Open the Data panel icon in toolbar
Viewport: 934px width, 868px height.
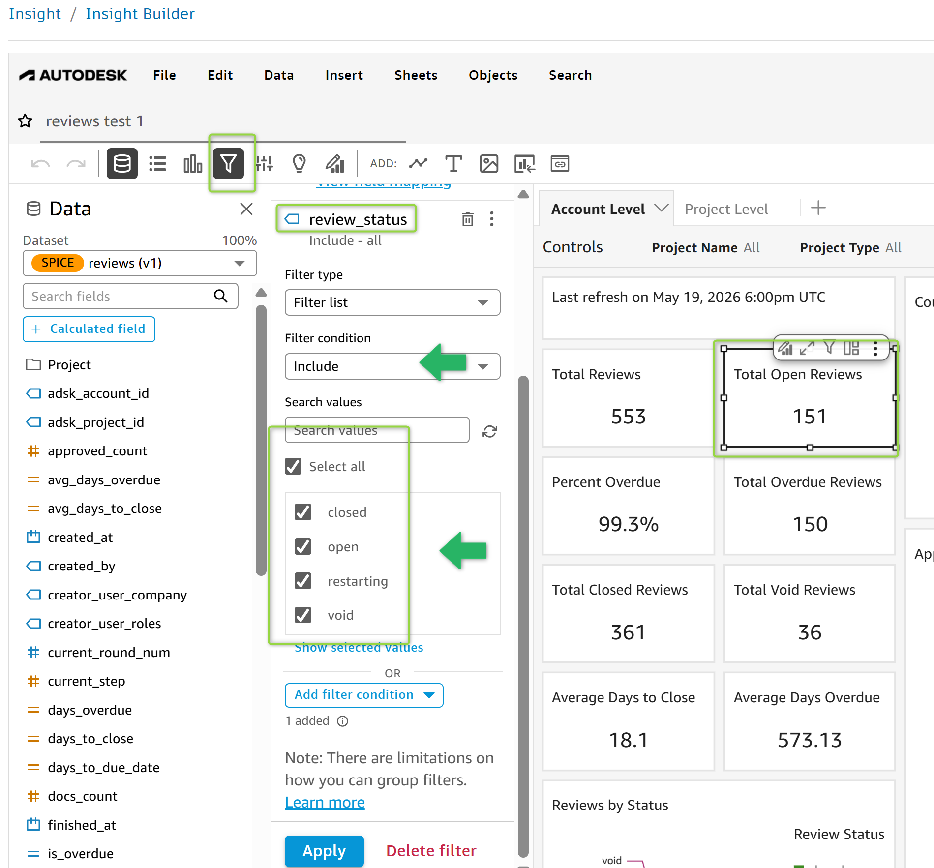pyautogui.click(x=122, y=164)
